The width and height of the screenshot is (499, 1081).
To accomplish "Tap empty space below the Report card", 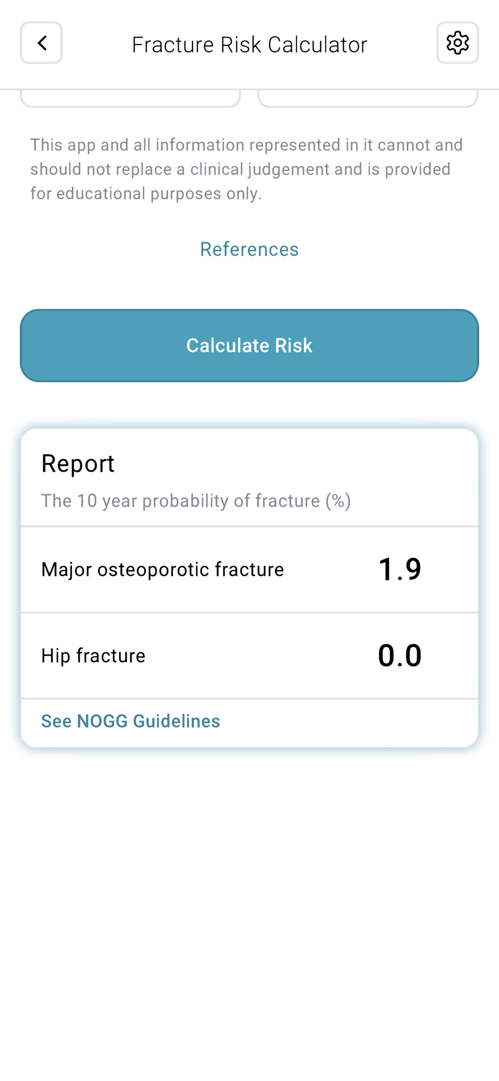I will [x=249, y=892].
